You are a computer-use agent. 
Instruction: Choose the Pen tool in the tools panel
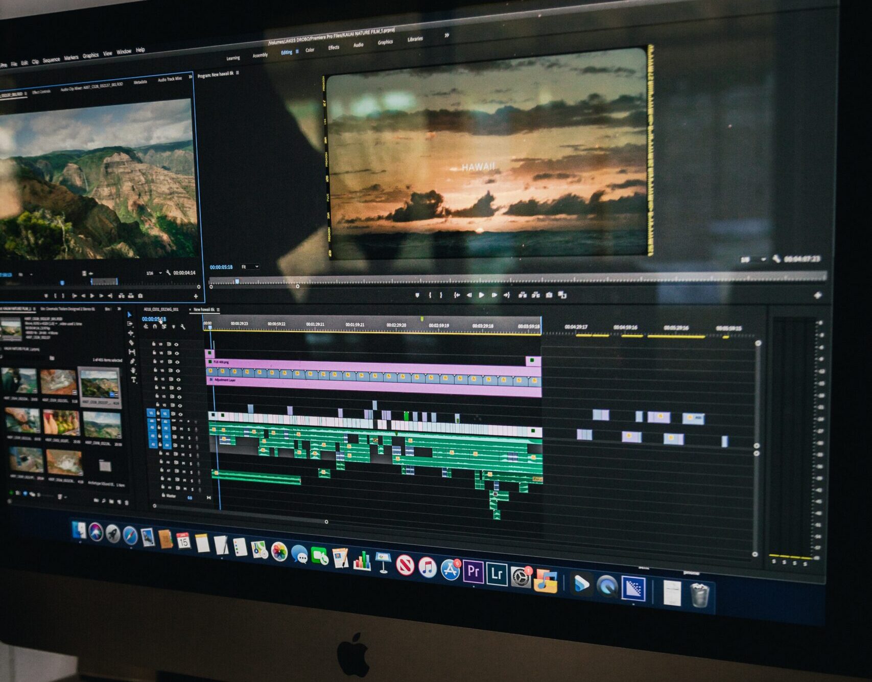[132, 361]
